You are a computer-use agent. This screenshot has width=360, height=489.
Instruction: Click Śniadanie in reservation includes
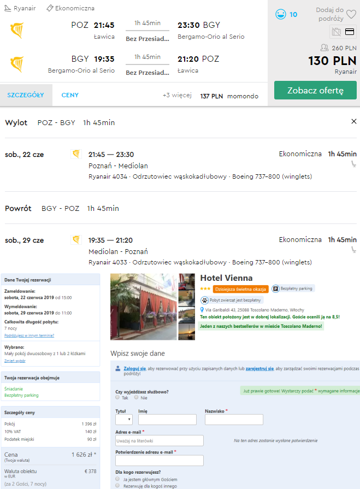click(14, 389)
